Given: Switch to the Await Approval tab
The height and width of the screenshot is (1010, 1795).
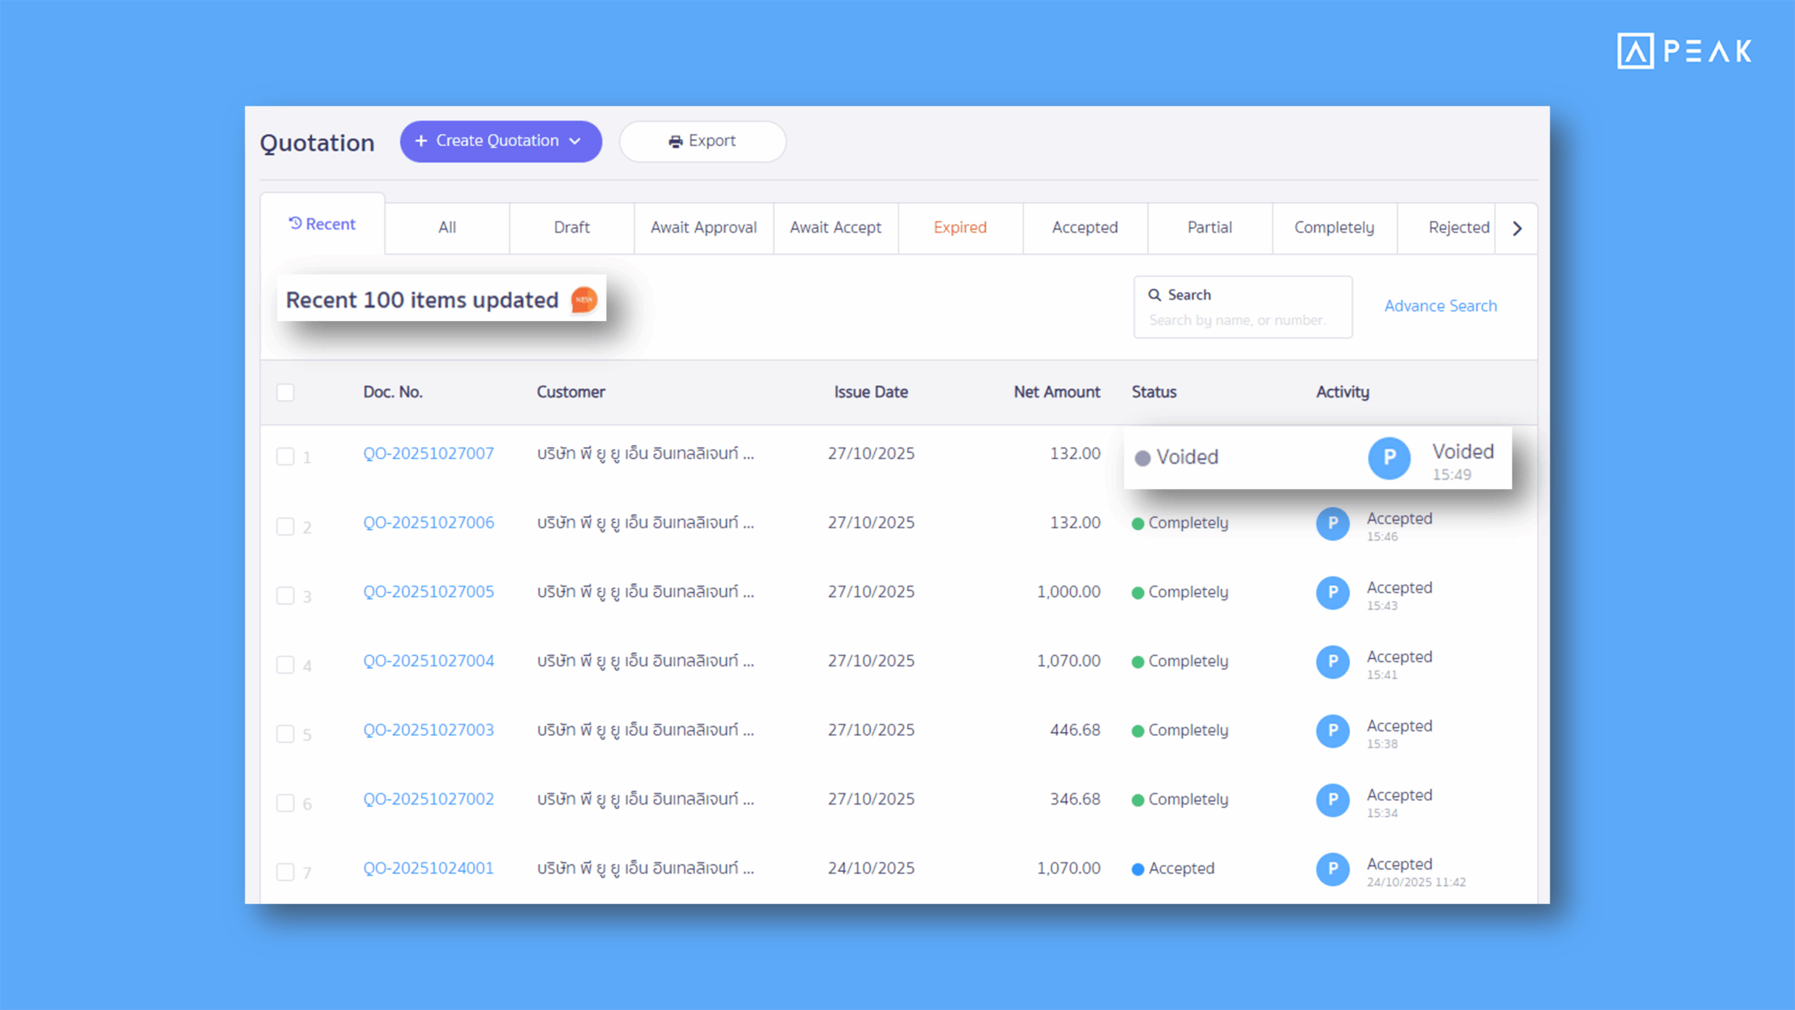Looking at the screenshot, I should [703, 227].
